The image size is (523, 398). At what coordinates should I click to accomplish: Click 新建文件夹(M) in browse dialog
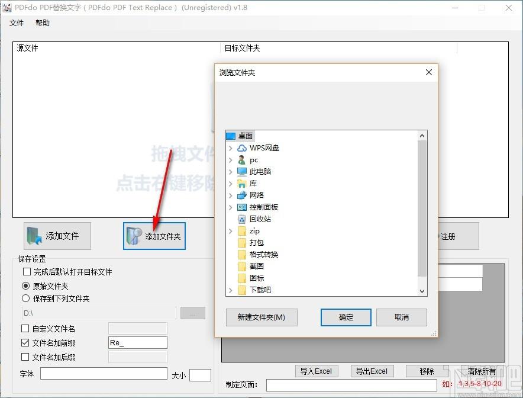point(261,317)
